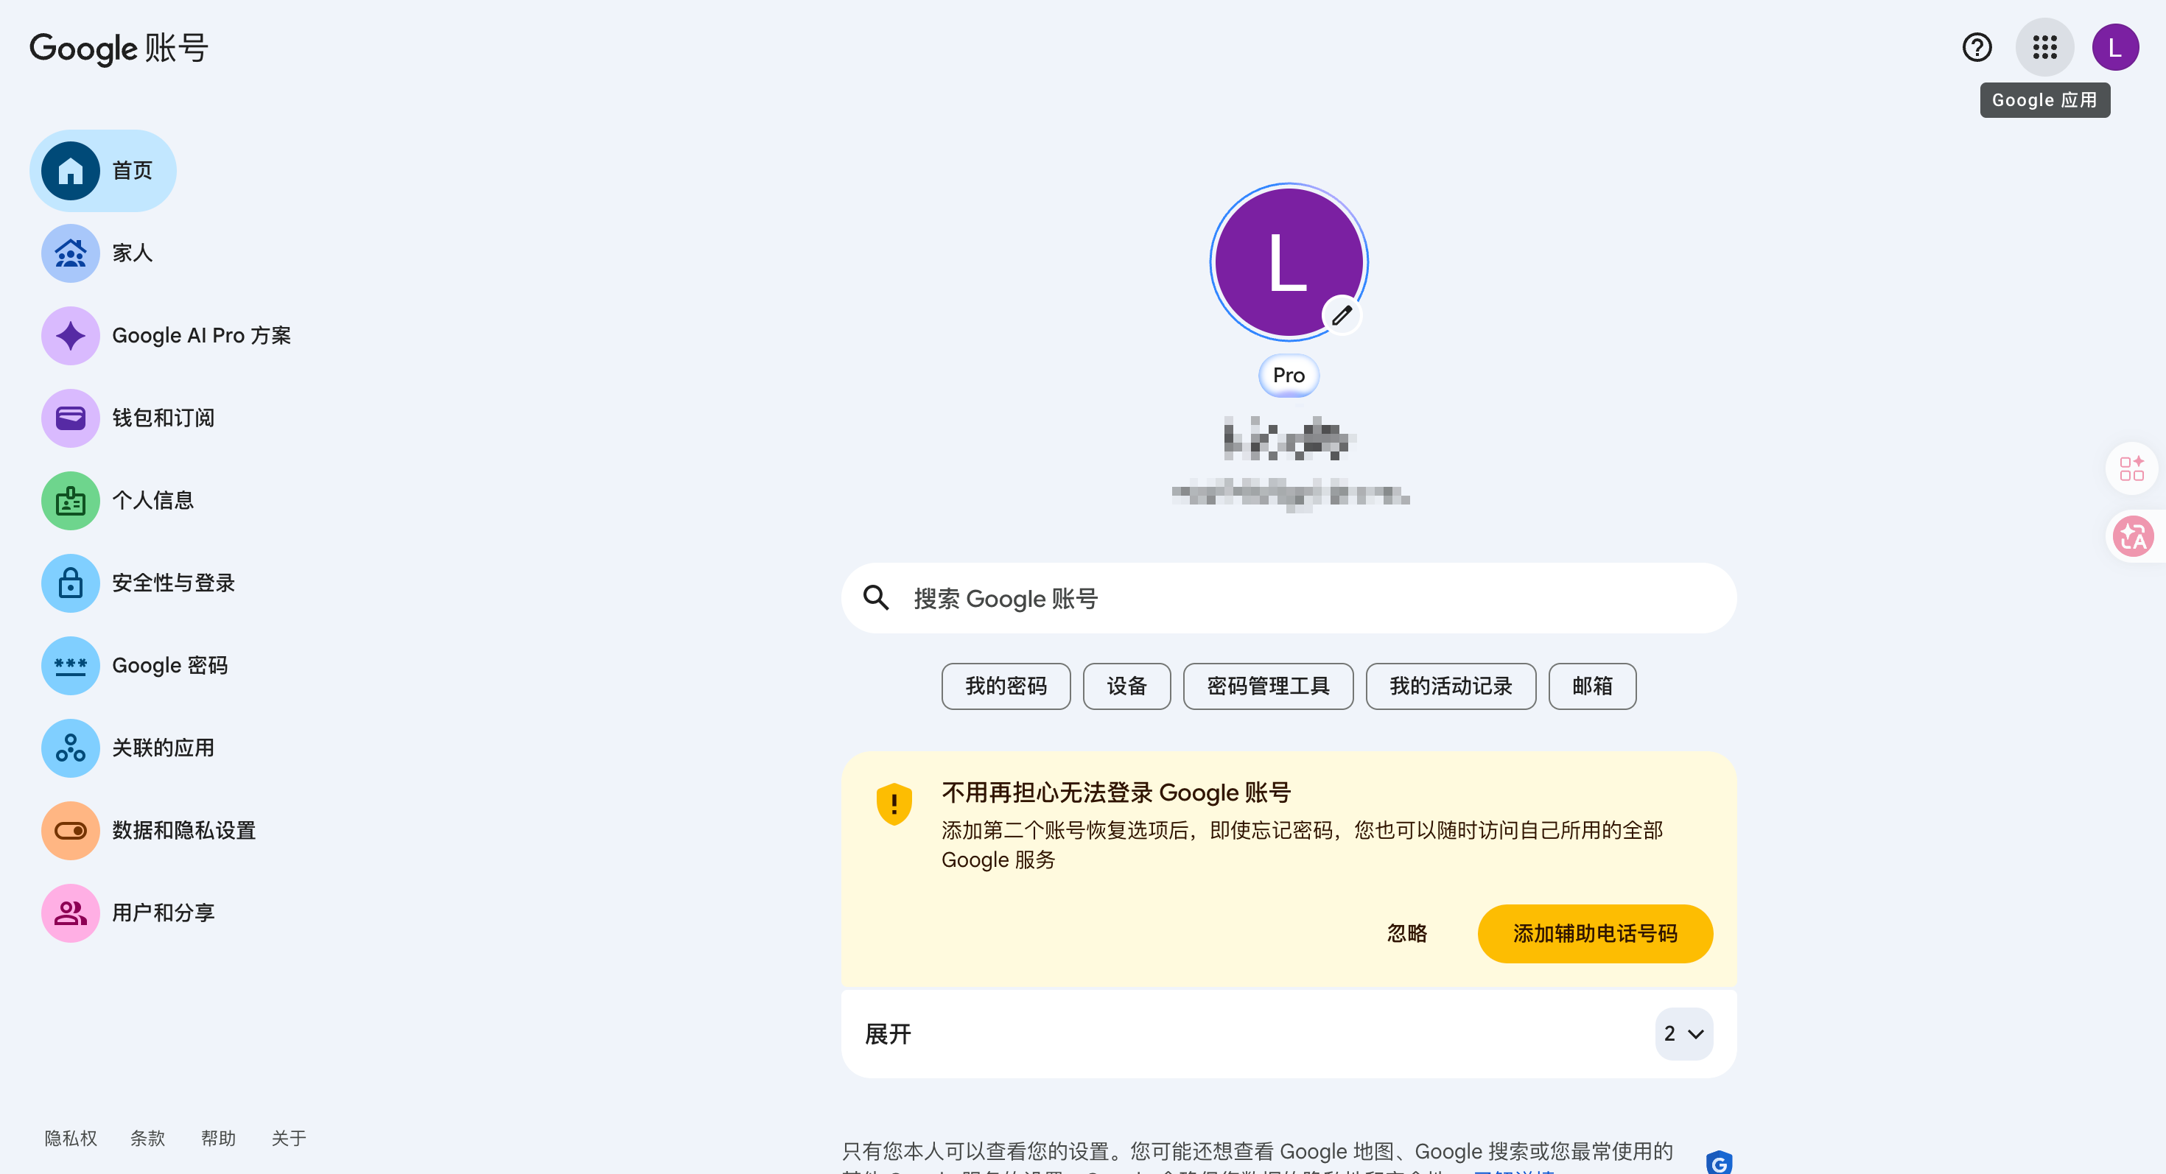
Task: Click the heading 不用再担心无法登录 Google 账号
Action: click(x=1116, y=792)
